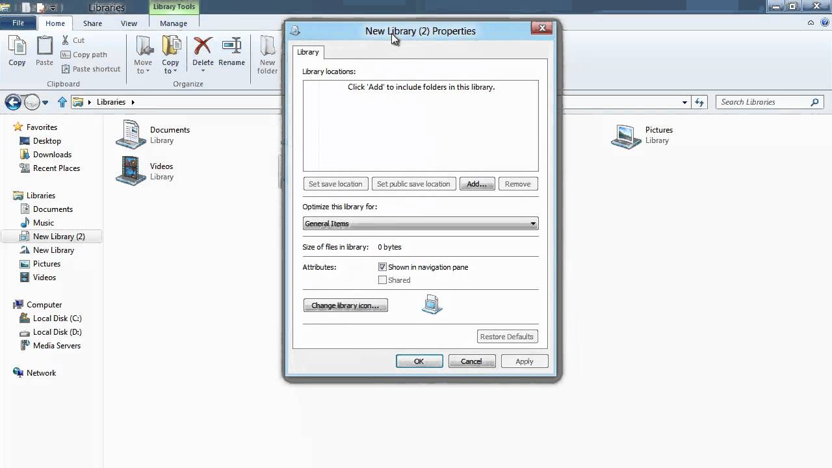Click the Set save location button
The image size is (832, 468).
coord(335,184)
